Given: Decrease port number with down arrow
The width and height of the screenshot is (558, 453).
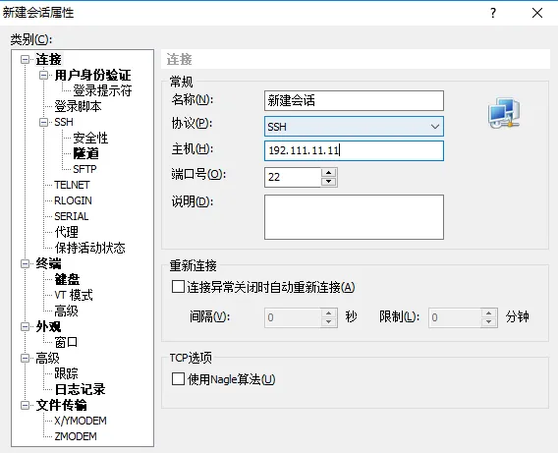Looking at the screenshot, I should pyautogui.click(x=328, y=182).
